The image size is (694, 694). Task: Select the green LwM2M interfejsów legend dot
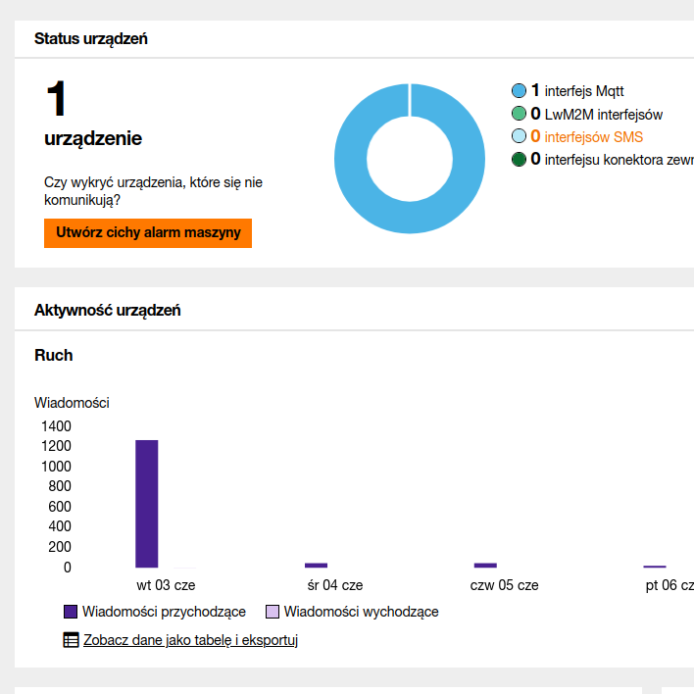point(519,114)
